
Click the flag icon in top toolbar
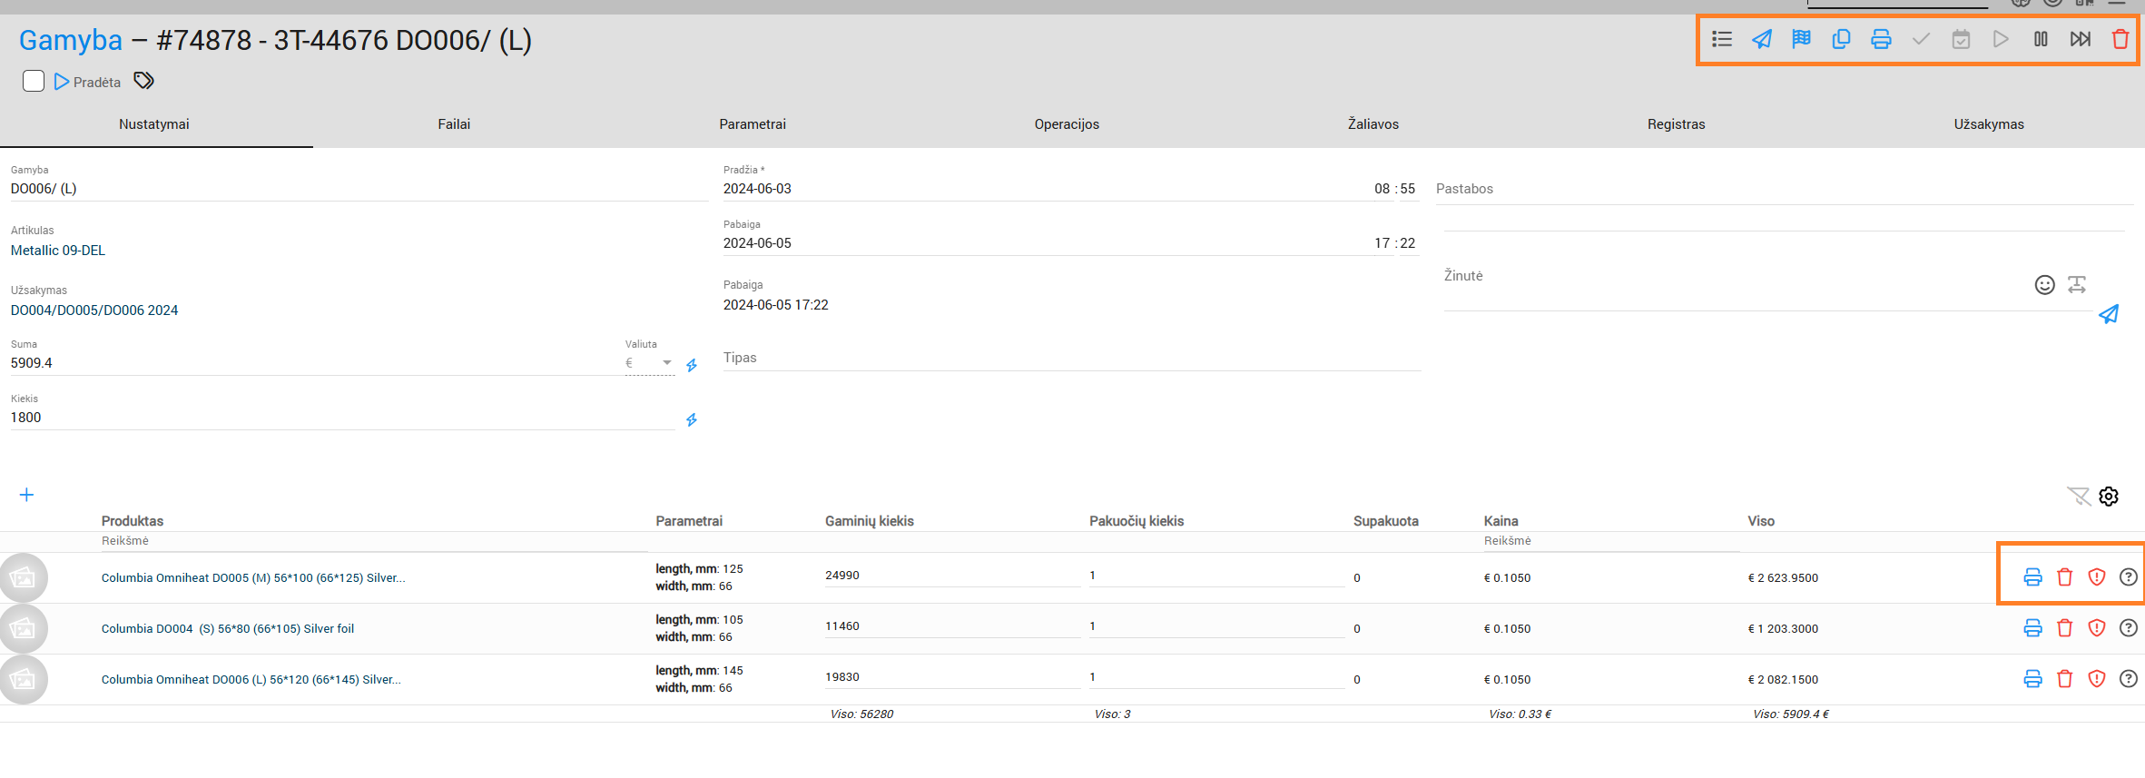point(1801,39)
